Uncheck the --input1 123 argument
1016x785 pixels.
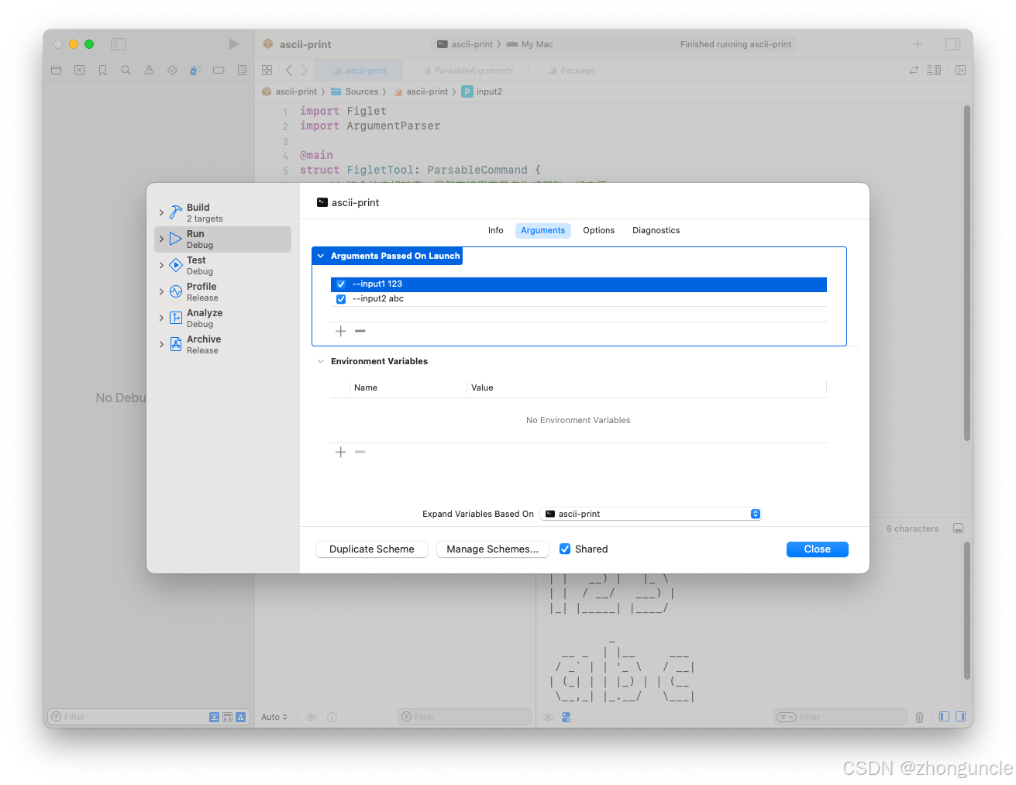tap(341, 284)
